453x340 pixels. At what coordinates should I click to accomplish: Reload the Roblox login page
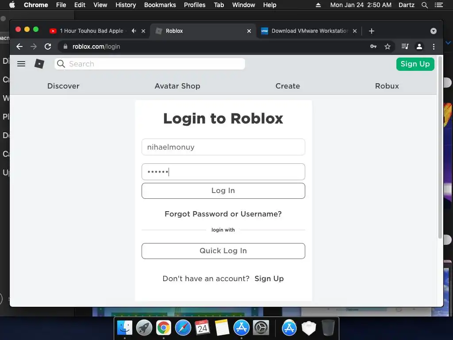pos(48,46)
